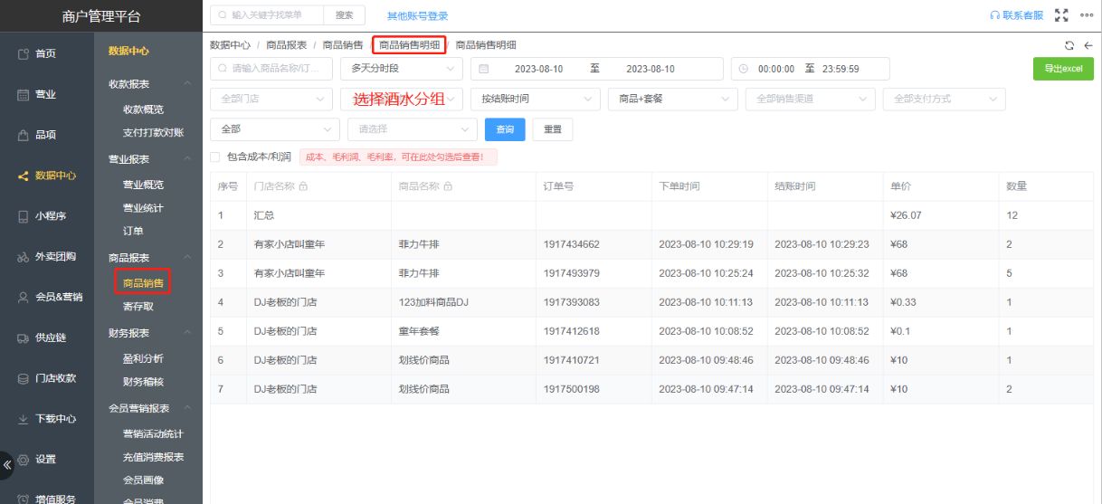1102x504 pixels.
Task: Toggle fullscreen with the expand icon
Action: pos(1062,15)
